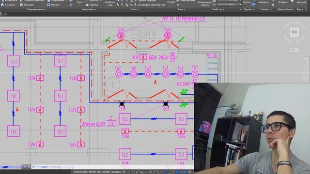Select the -0,914 elevation label
Image resolution: width=310 pixels, height=174 pixels.
pos(143,34)
